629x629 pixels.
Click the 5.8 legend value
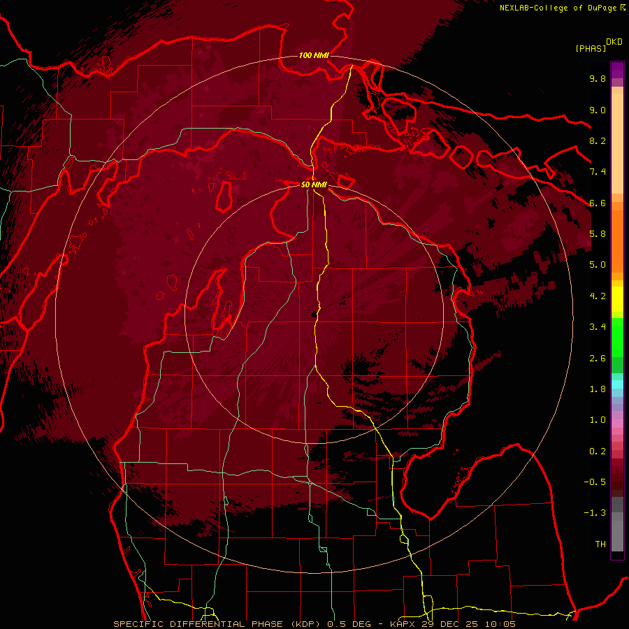(x=598, y=234)
